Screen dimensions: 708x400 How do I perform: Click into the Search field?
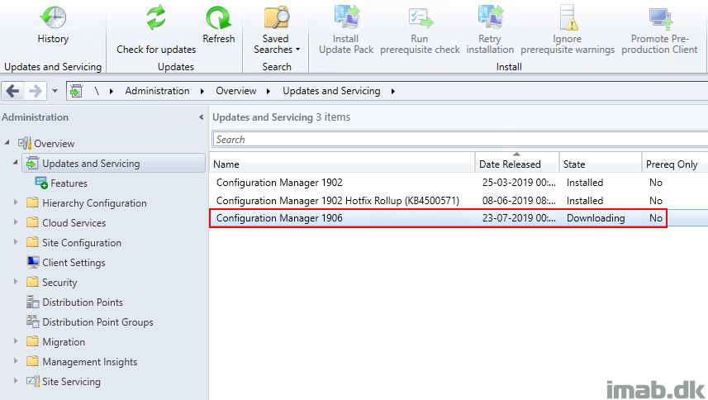click(459, 140)
